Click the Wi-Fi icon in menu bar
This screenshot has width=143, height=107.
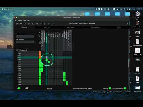point(124,9)
